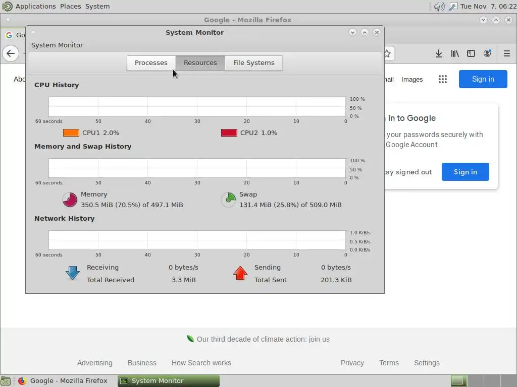Click the Ubuntu MATE logo icon
The image size is (517, 387).
pyautogui.click(x=7, y=6)
